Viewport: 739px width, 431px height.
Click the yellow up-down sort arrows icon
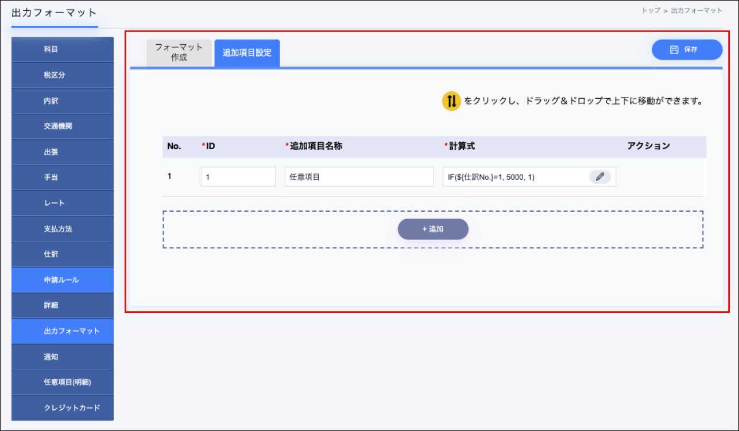(x=451, y=102)
